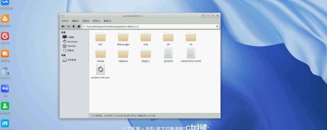Open the window menu at title bar left
The width and height of the screenshot is (327, 130).
[62, 15]
